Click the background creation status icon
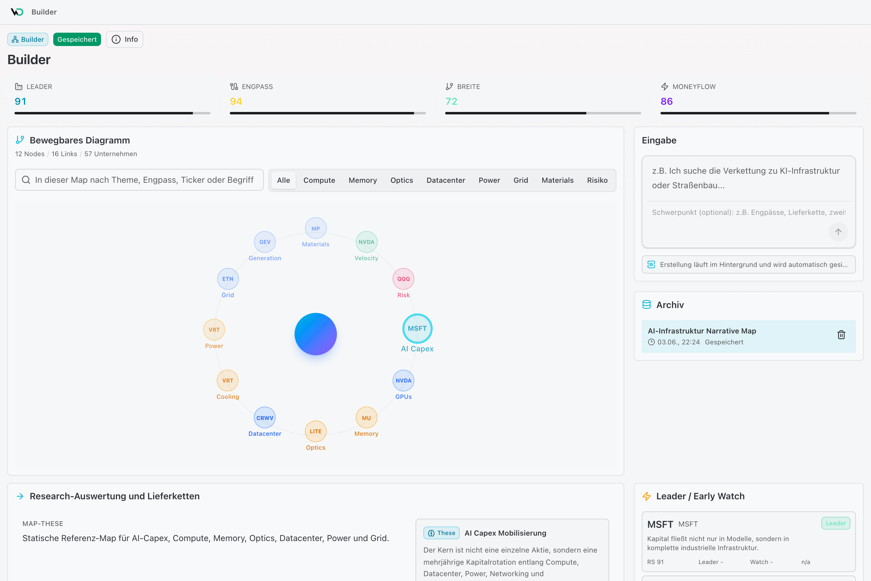Image resolution: width=871 pixels, height=581 pixels. [651, 264]
